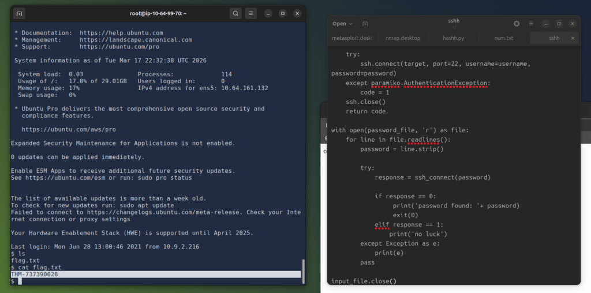
Task: Click the terminal vertical scrollbar
Action: click(303, 271)
